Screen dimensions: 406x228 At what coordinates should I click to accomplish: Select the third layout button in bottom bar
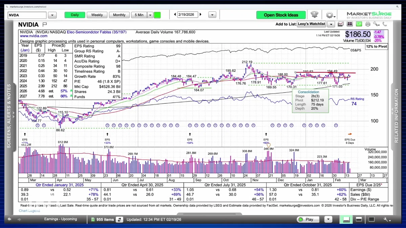coord(371,219)
